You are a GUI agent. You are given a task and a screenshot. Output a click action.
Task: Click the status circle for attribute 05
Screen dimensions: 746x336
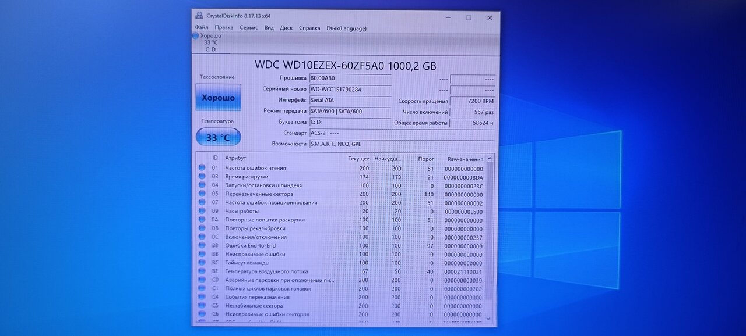[x=202, y=194]
